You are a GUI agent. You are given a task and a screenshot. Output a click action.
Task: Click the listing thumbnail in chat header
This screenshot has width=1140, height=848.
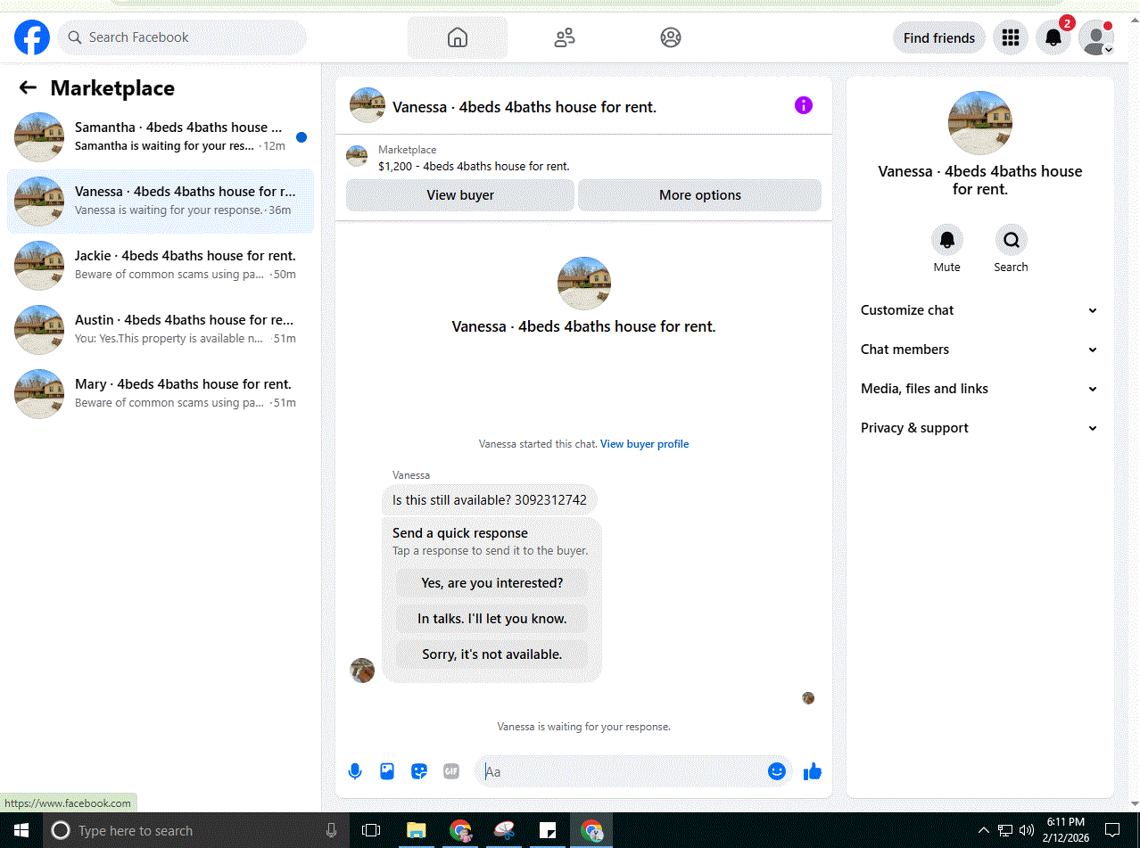click(x=368, y=105)
